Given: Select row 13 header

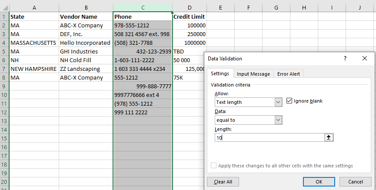Looking at the screenshot, I should (x=4, y=121).
